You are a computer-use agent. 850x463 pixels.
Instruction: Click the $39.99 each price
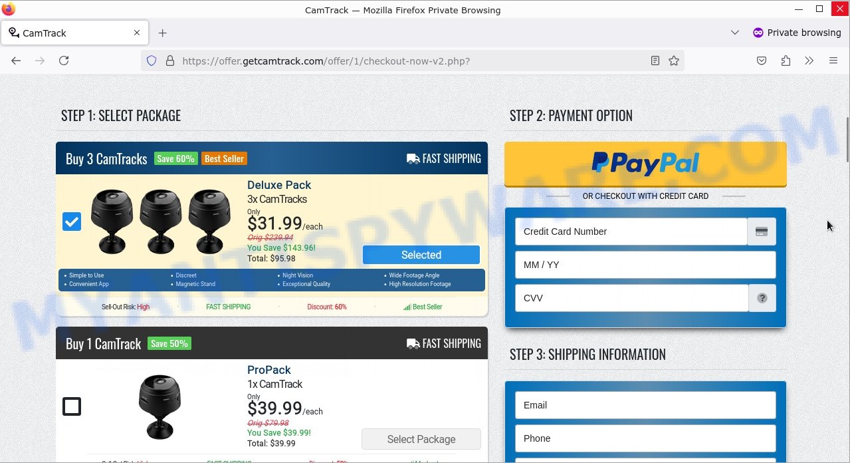pos(285,408)
